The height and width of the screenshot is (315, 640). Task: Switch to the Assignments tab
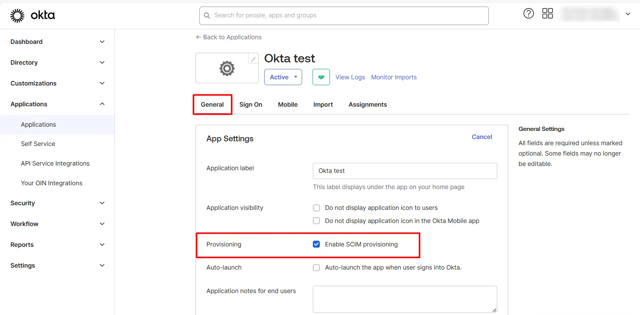pos(368,104)
